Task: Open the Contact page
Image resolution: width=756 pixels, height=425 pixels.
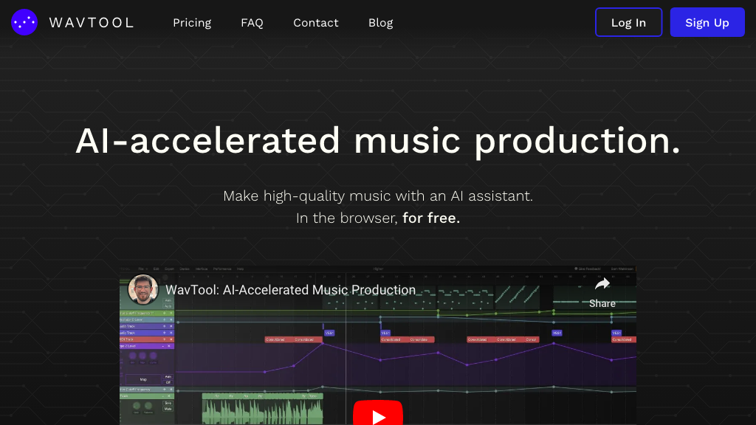Action: point(316,23)
